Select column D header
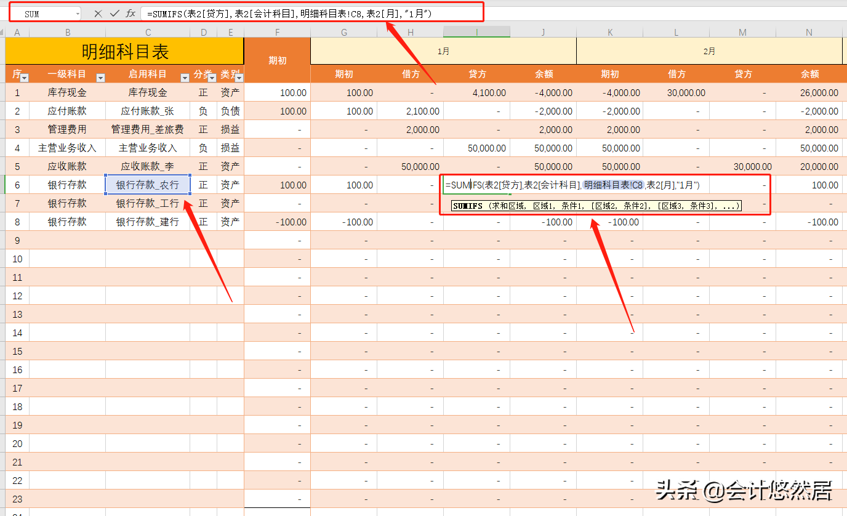Viewport: 847px width, 516px height. [x=204, y=32]
